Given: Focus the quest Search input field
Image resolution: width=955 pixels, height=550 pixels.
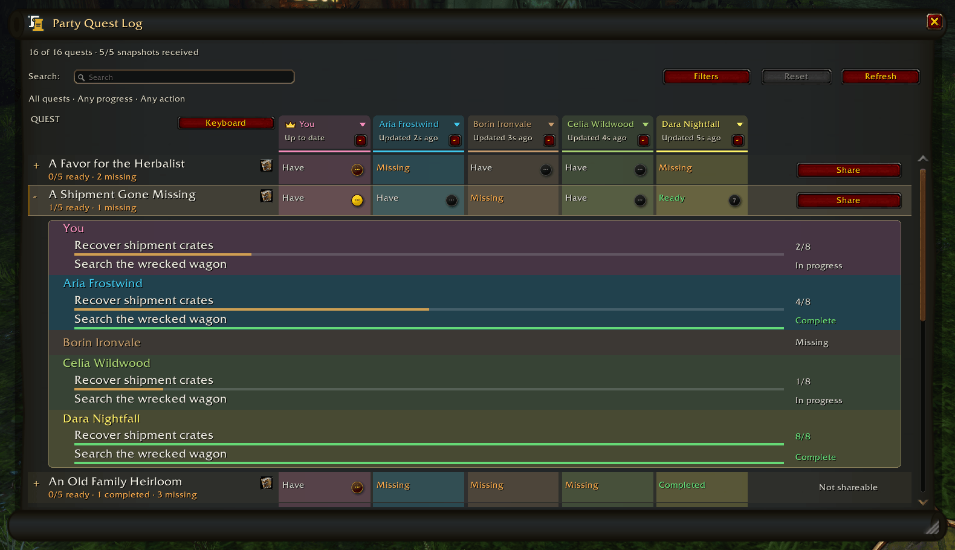Looking at the screenshot, I should point(184,77).
